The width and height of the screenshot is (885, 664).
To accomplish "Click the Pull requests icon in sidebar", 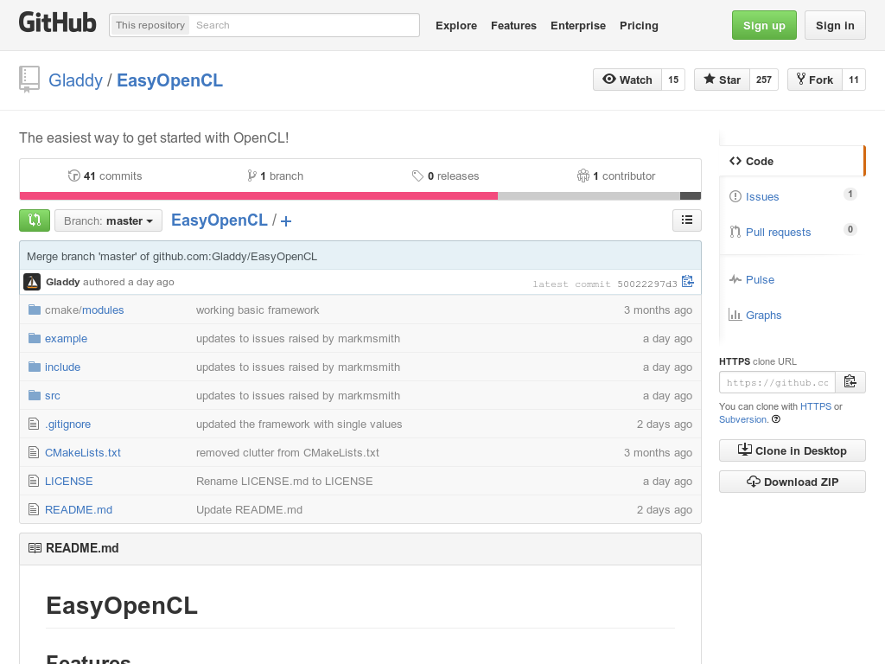I will 735,232.
